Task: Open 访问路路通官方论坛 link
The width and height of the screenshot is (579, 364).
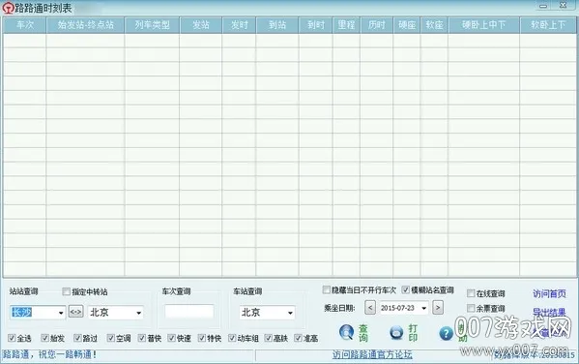Action: [x=372, y=354]
